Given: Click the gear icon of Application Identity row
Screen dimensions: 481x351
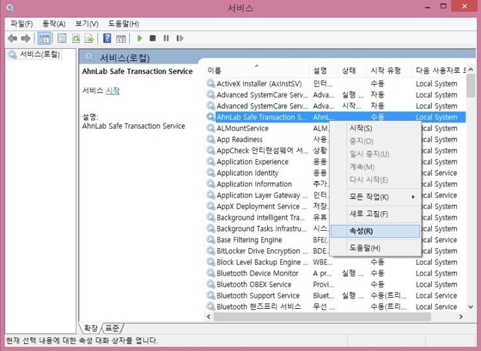Looking at the screenshot, I should tap(211, 173).
